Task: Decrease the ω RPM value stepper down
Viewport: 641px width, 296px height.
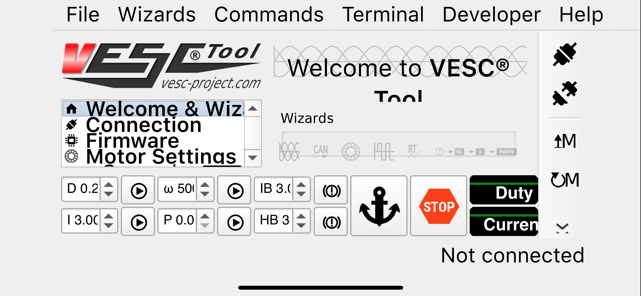Action: point(205,194)
